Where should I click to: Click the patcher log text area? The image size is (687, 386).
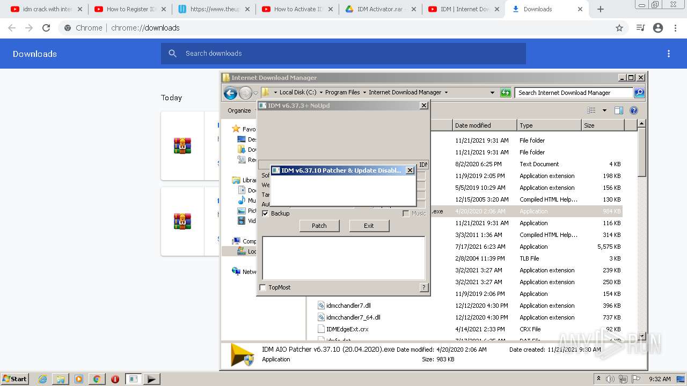pos(343,258)
